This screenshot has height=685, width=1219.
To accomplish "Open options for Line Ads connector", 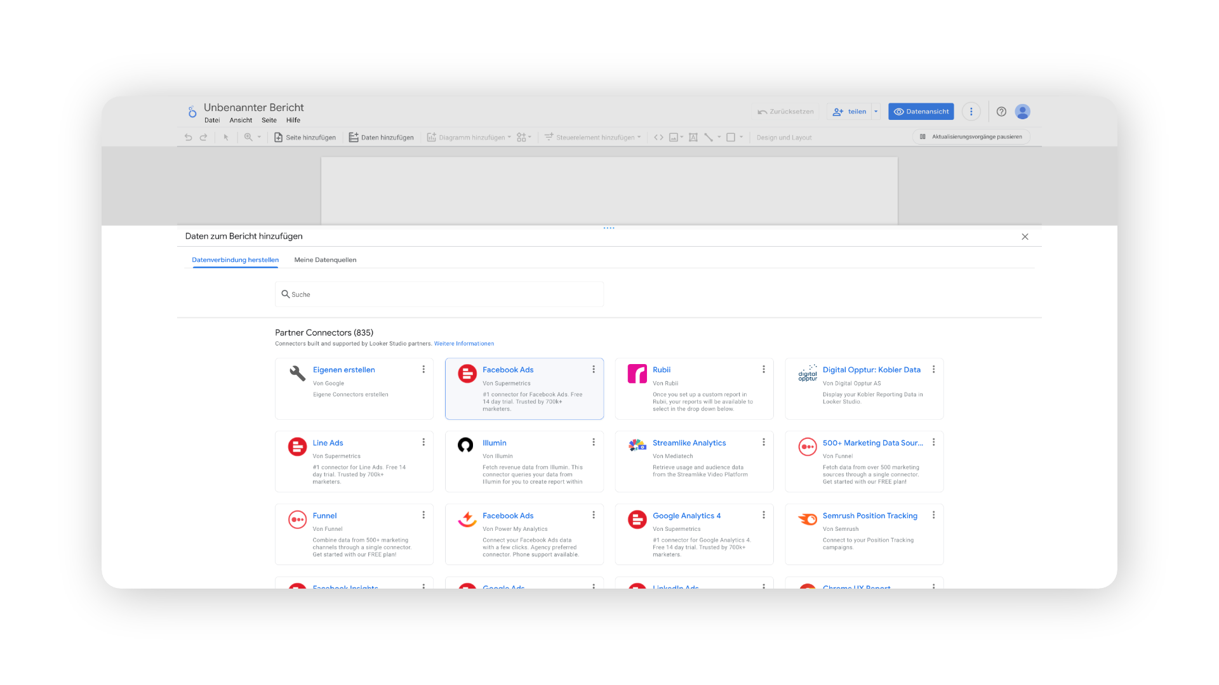I will click(x=423, y=442).
